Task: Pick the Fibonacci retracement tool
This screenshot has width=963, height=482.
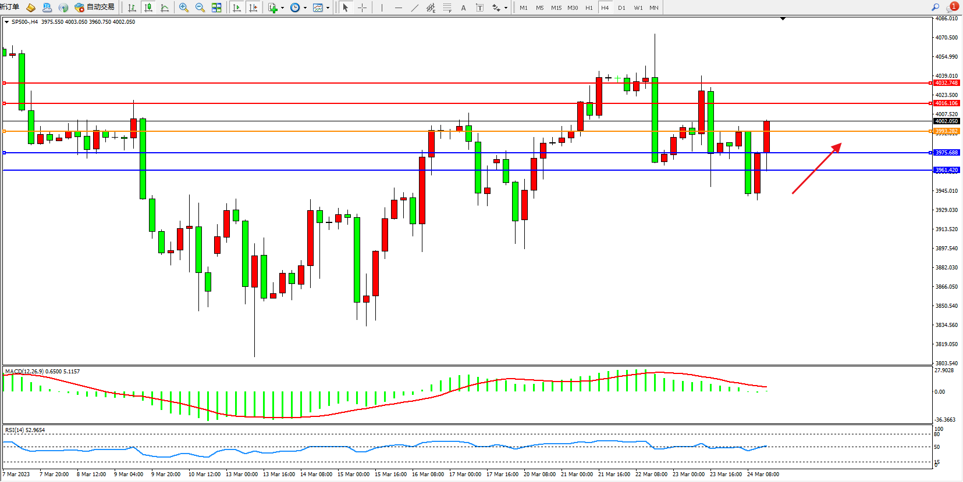Action: click(447, 8)
